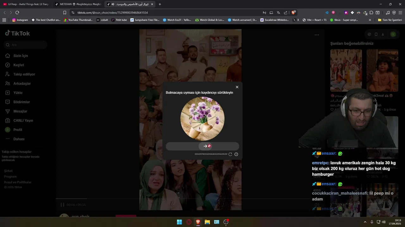
Task: Open the apps grid in bookmarks bar
Action: pyautogui.click(x=4, y=20)
